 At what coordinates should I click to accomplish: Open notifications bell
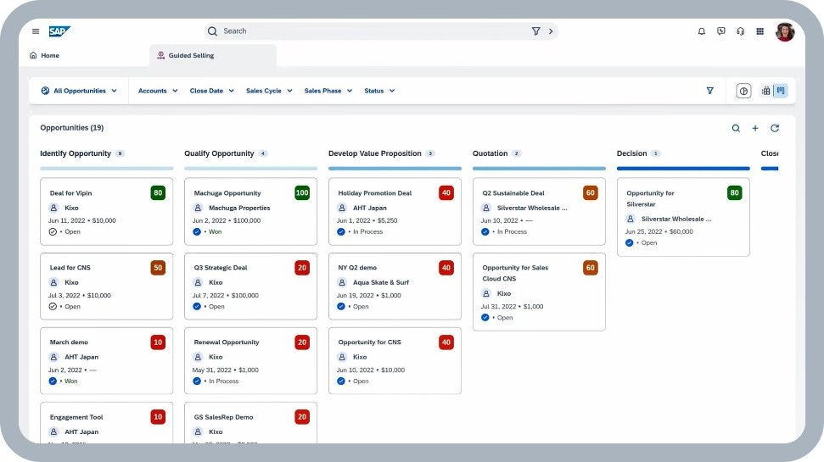(x=702, y=31)
